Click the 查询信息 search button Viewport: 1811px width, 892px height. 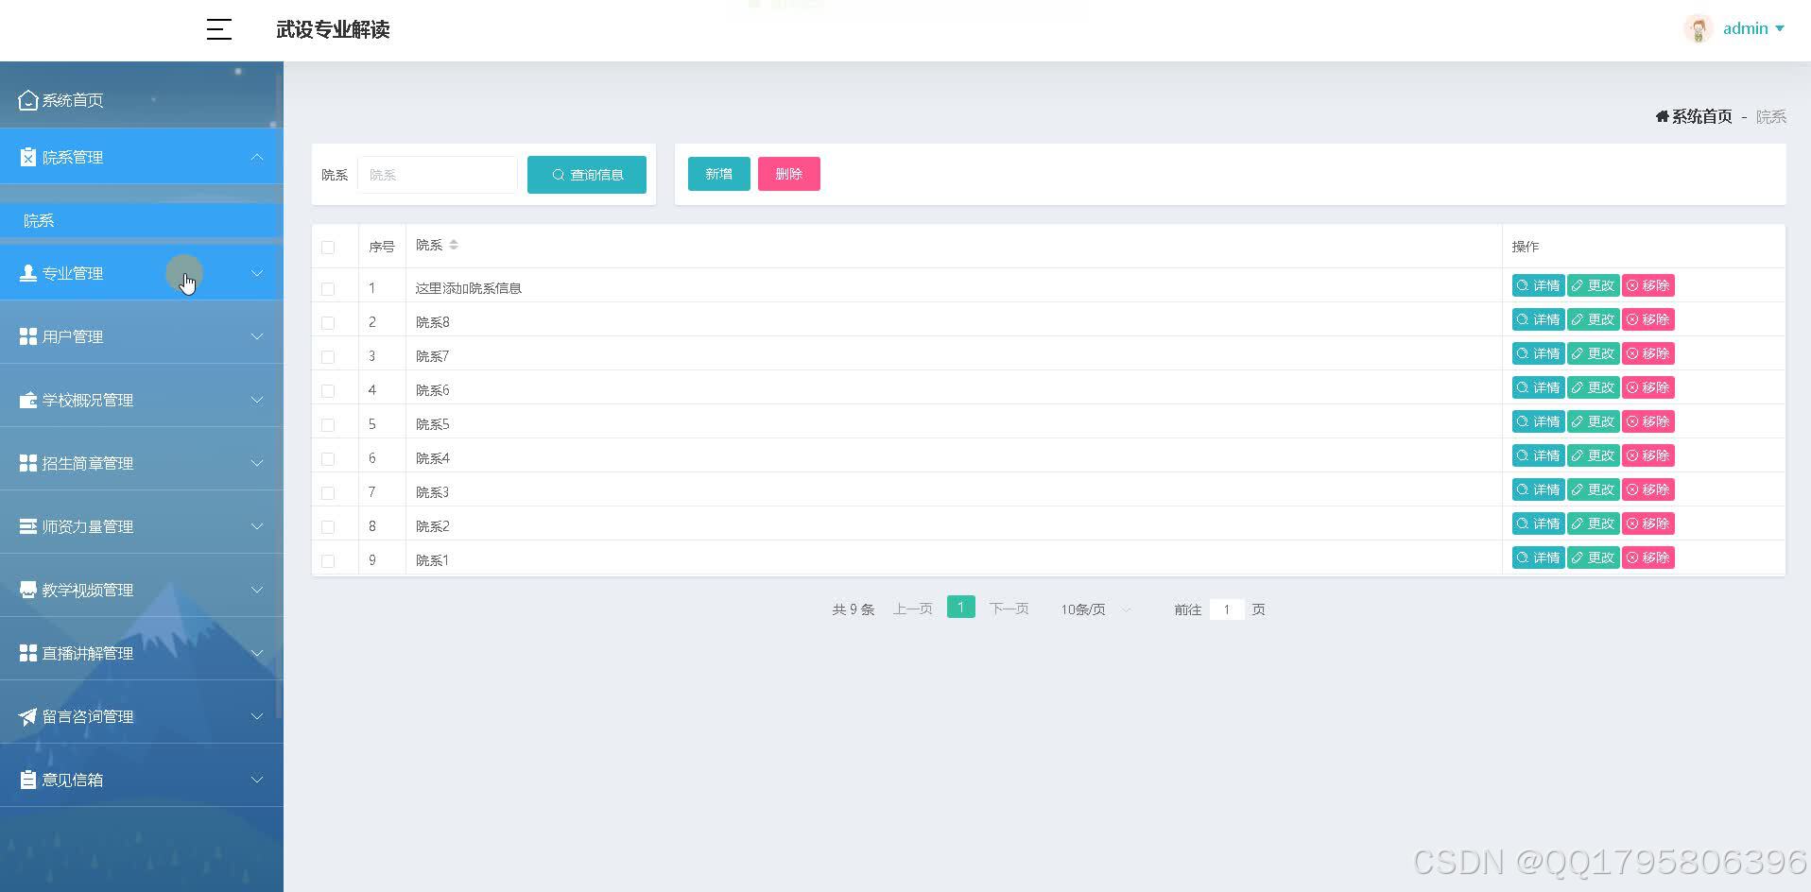587,175
